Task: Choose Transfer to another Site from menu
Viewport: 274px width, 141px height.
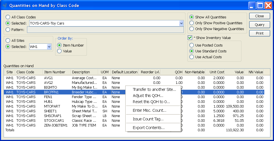Action: pyautogui.click(x=154, y=89)
